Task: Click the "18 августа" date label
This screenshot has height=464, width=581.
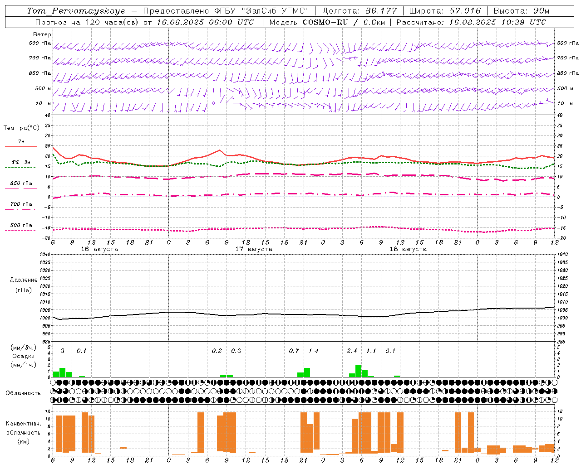Action: tap(408, 249)
